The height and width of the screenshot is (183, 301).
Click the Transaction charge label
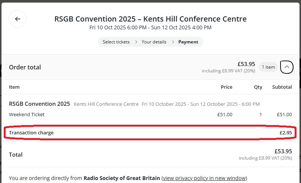(31, 133)
